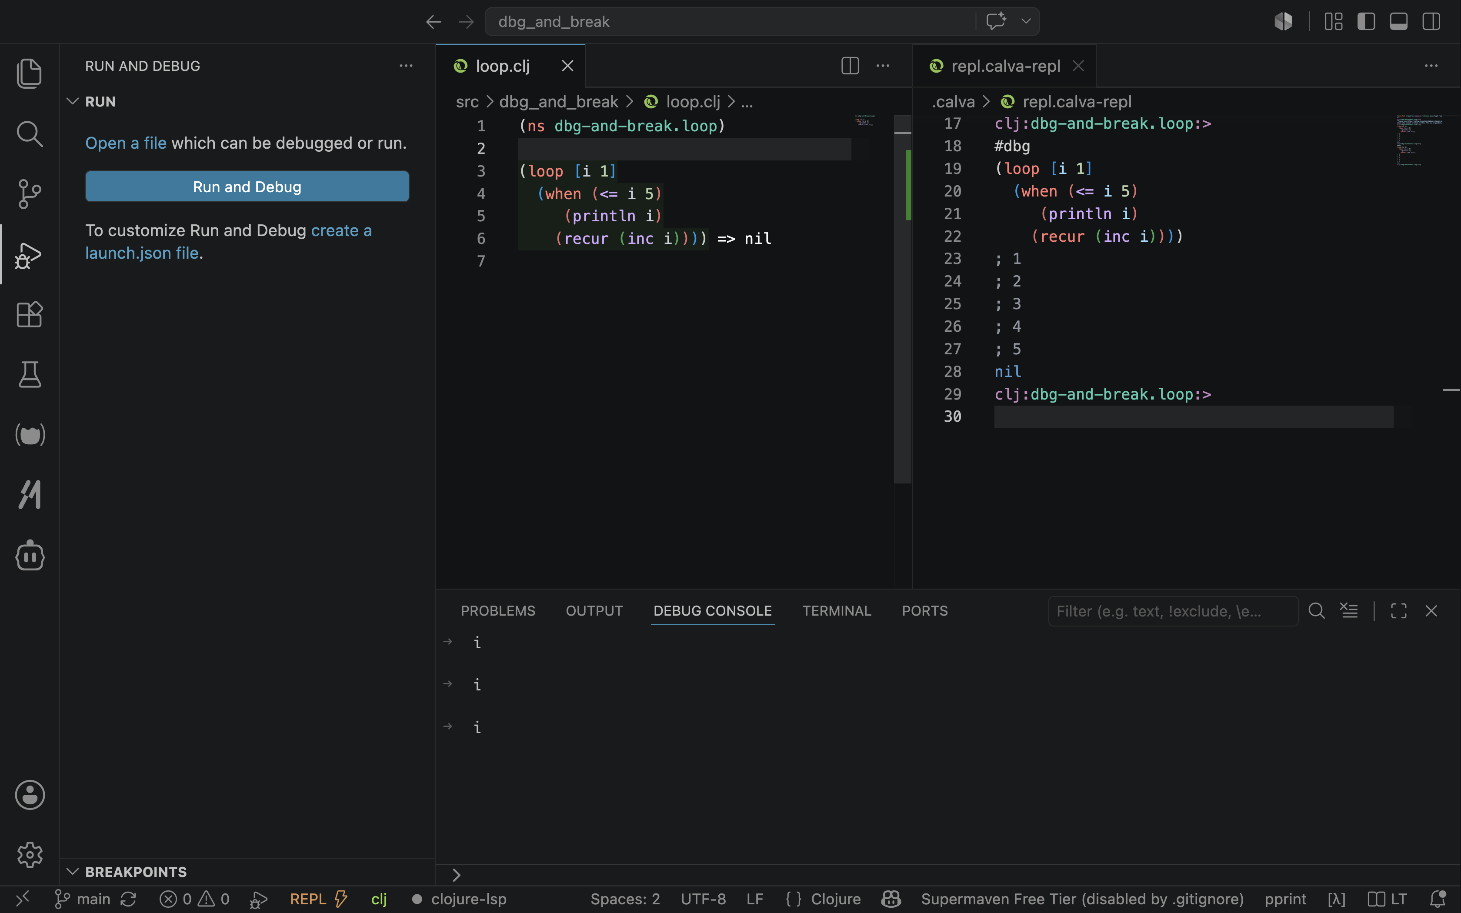1461x913 pixels.
Task: Click the command center search box
Action: 730,22
